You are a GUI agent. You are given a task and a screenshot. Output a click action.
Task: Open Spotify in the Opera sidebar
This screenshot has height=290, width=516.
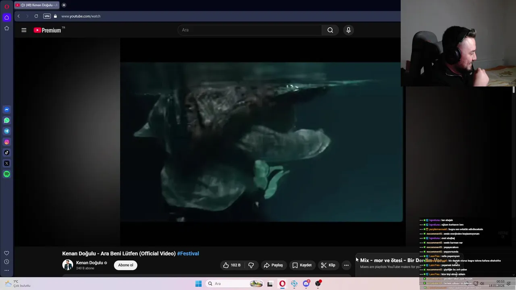point(6,174)
